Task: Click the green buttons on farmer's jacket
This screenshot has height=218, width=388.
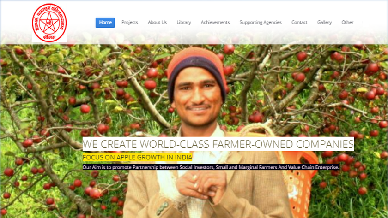Action: (x=162, y=209)
